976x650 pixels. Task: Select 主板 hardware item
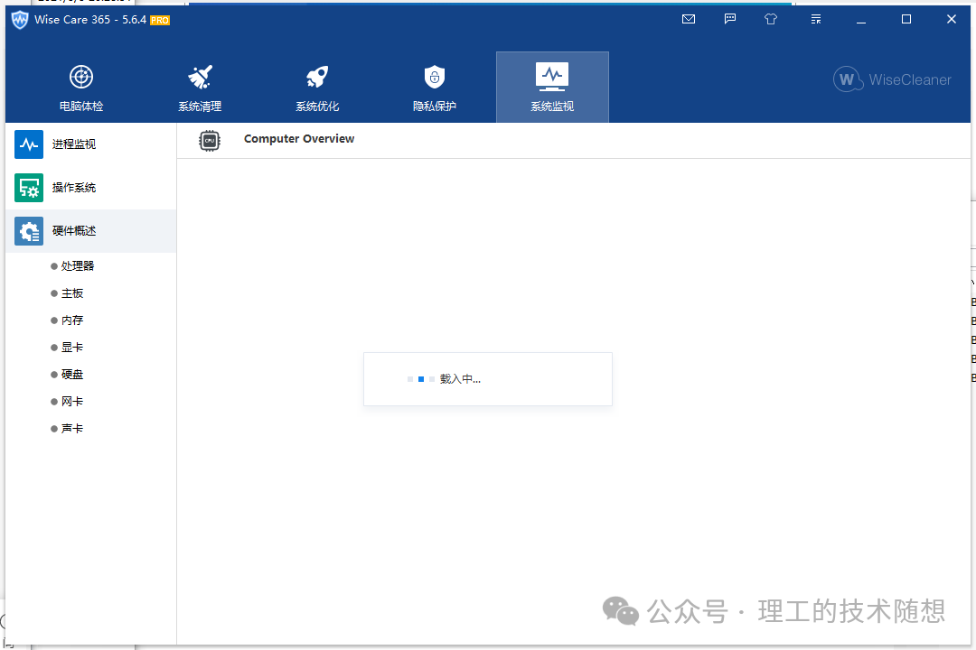click(72, 293)
